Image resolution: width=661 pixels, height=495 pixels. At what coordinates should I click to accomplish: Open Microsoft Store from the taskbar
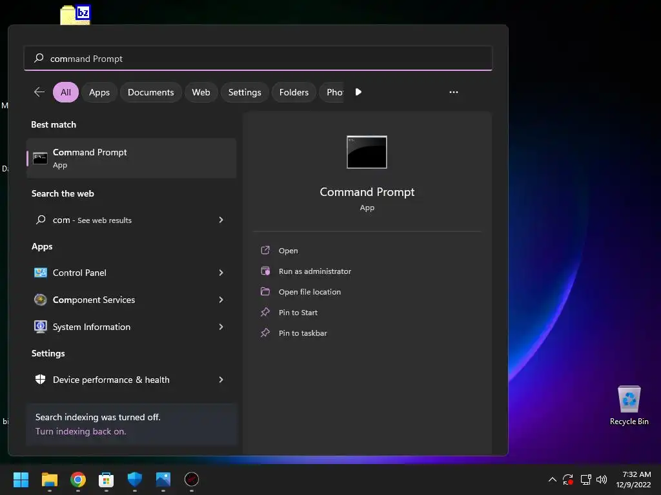[107, 480]
